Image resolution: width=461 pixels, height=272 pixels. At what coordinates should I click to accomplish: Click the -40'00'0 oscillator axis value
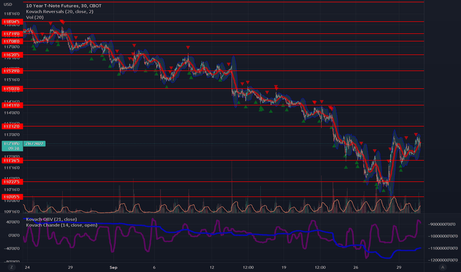[11, 248]
